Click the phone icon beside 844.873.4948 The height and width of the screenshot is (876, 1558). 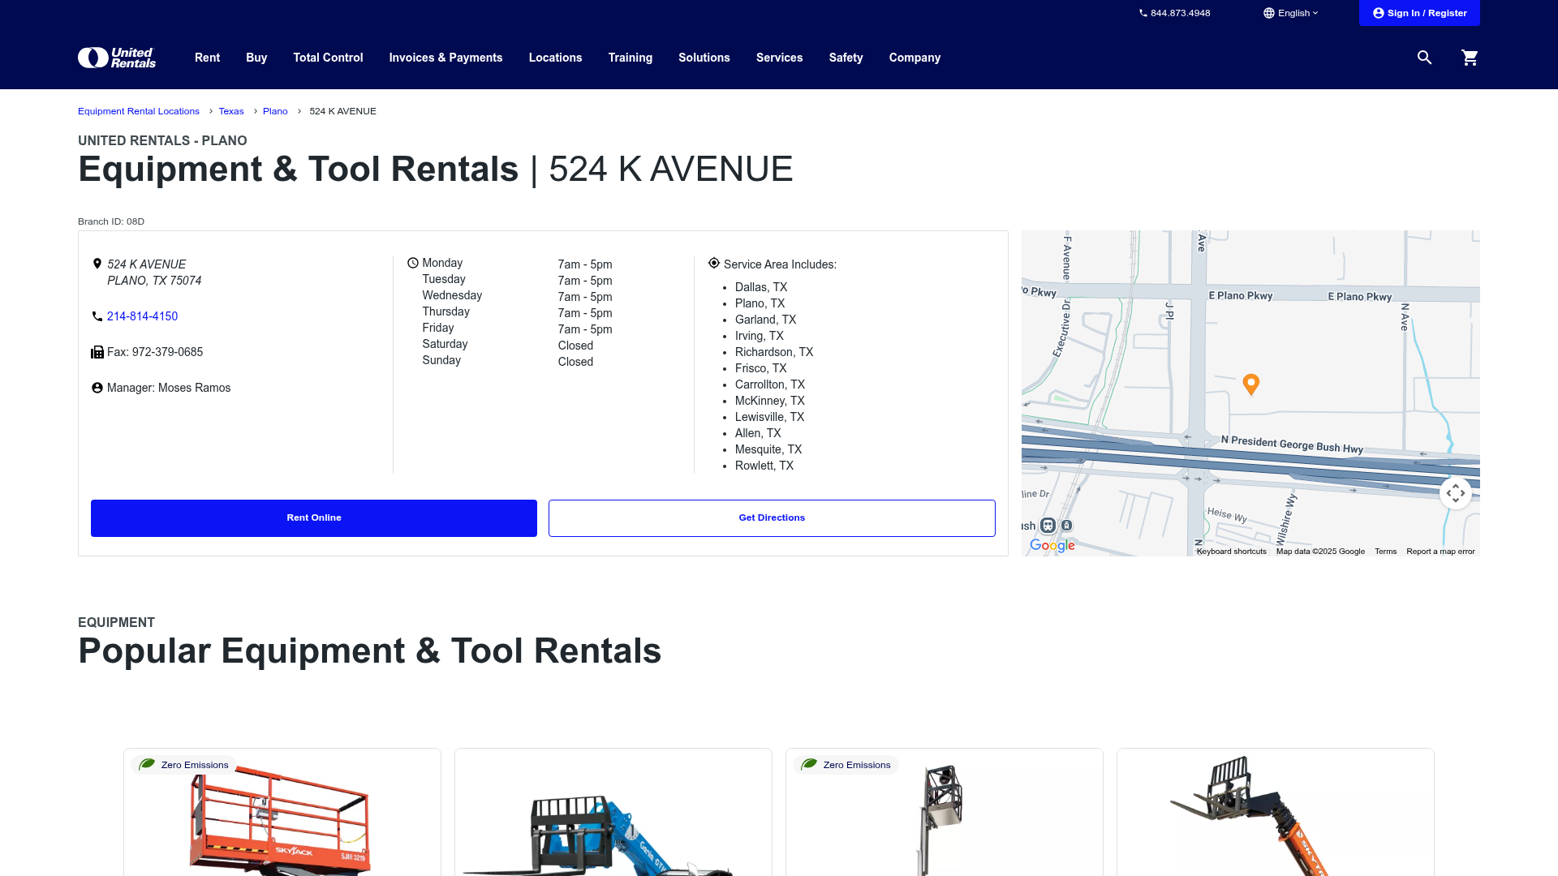tap(1143, 12)
